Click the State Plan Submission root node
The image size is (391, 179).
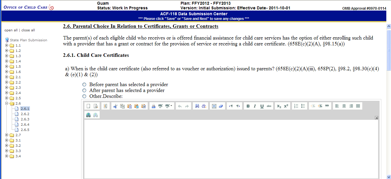28,40
